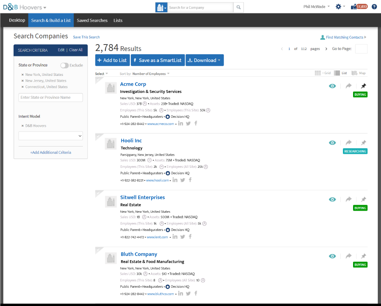Switch to List view
This screenshot has height=306, width=381.
pos(340,73)
